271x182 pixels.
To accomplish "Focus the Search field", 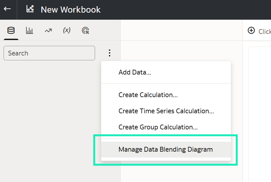I will click(49, 53).
